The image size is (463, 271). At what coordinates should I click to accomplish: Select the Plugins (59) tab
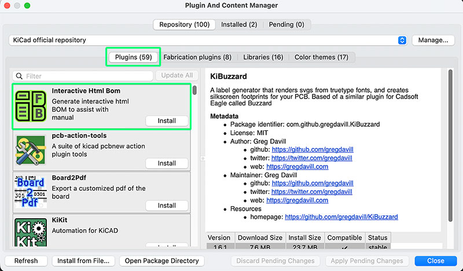133,57
